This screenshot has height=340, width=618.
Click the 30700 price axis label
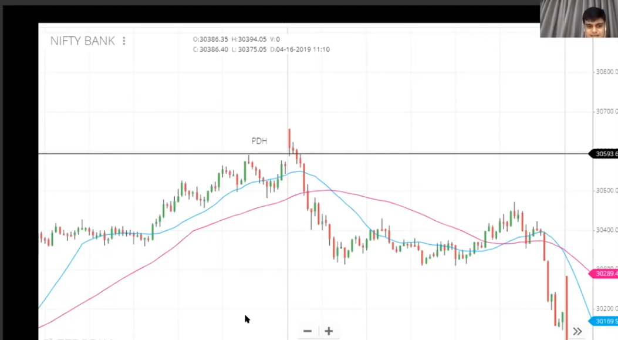[x=606, y=111]
